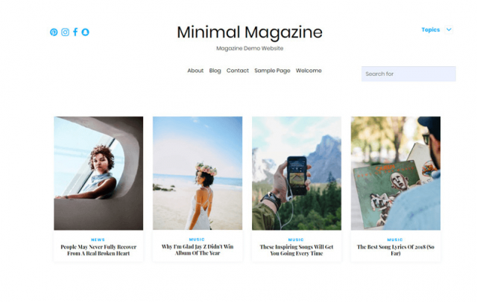This screenshot has width=477, height=302.
Task: Focus the Search for input field
Action: tap(408, 74)
